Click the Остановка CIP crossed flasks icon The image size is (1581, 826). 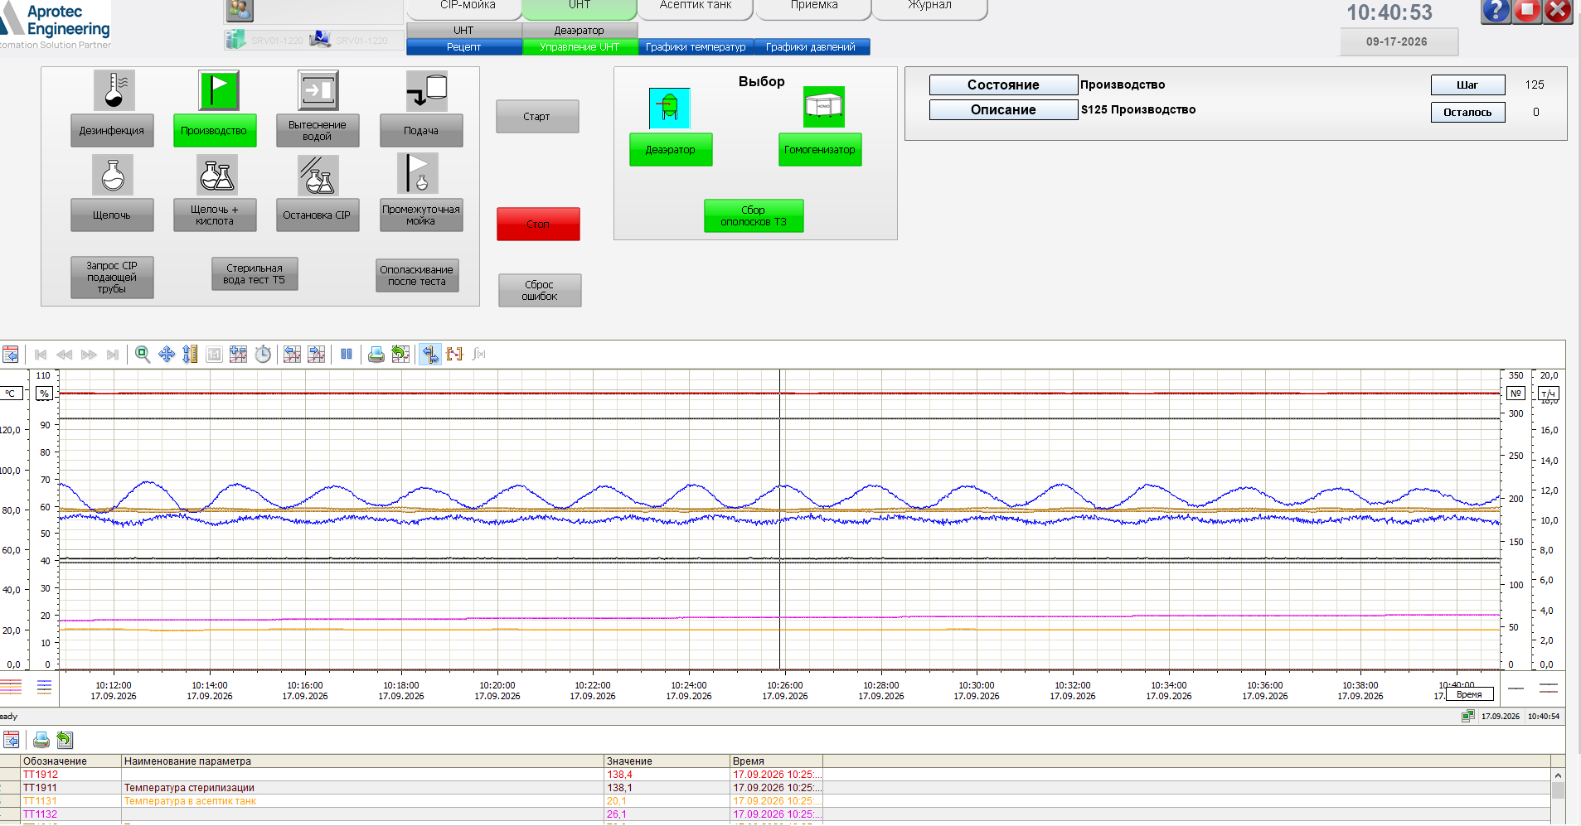point(318,175)
